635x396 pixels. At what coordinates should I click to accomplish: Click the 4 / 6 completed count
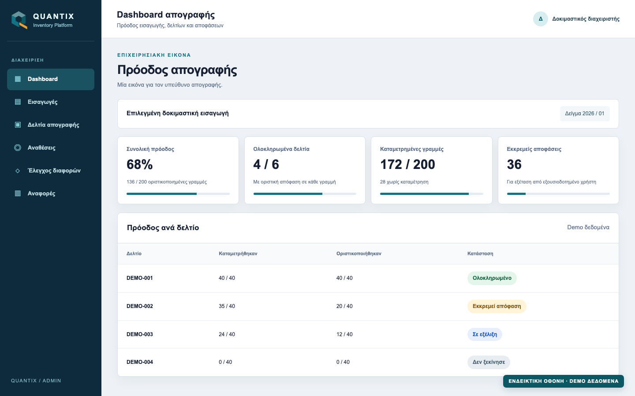266,165
